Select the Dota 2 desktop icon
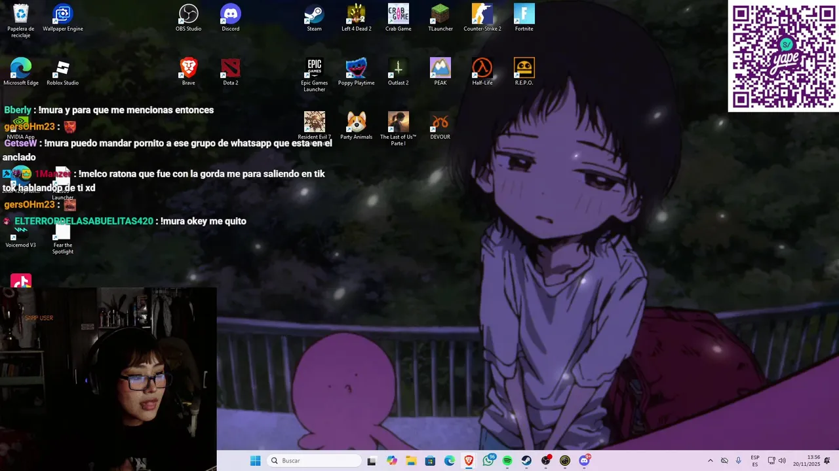The image size is (839, 471). pos(231,72)
